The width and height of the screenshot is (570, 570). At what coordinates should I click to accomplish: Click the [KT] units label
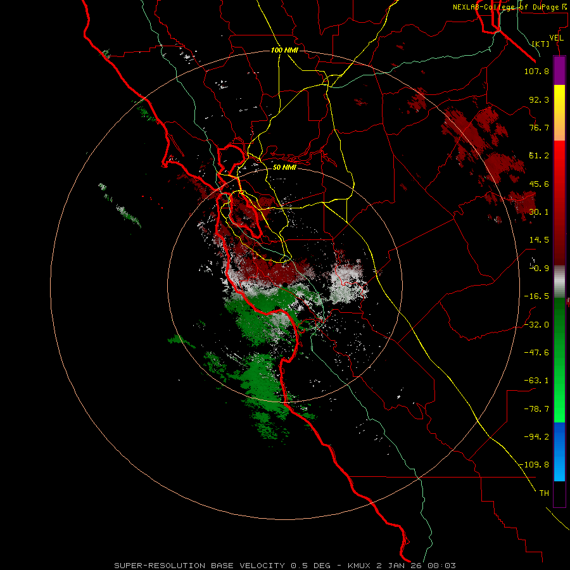[541, 44]
